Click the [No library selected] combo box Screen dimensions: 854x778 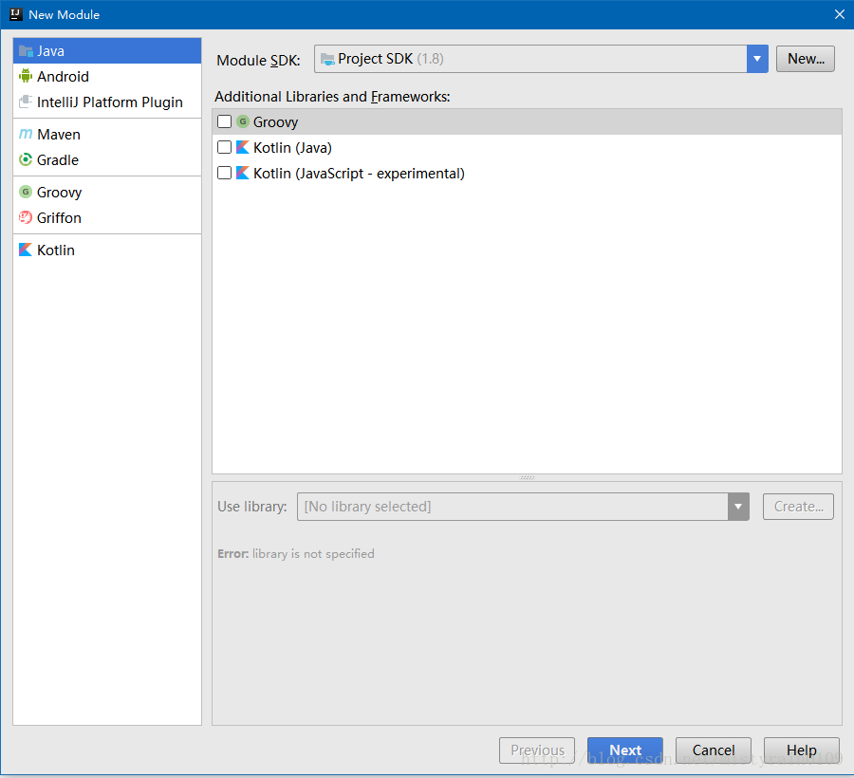point(523,507)
